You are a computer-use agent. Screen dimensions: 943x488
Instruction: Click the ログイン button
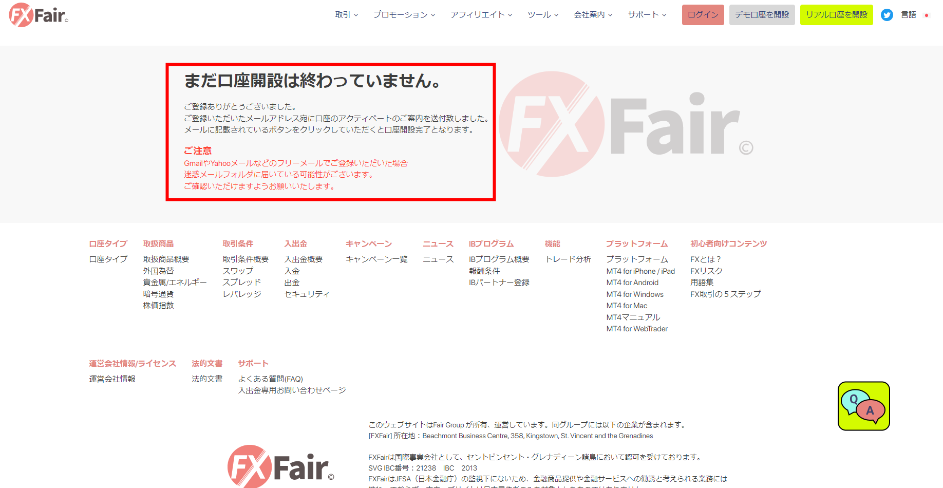[x=703, y=15]
